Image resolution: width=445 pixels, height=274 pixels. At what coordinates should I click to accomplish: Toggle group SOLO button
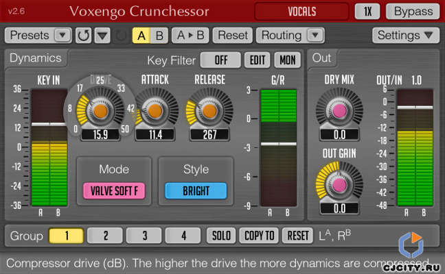click(x=221, y=236)
